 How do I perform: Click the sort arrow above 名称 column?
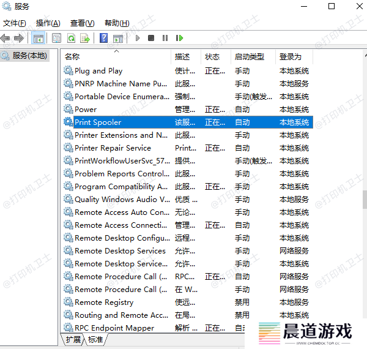pos(117,51)
